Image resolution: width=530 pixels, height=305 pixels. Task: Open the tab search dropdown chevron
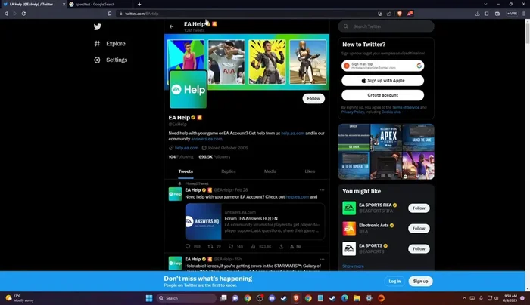pos(485,4)
